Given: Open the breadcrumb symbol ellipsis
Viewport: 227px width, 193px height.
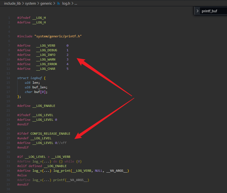Looking at the screenshot, I should (76, 3).
